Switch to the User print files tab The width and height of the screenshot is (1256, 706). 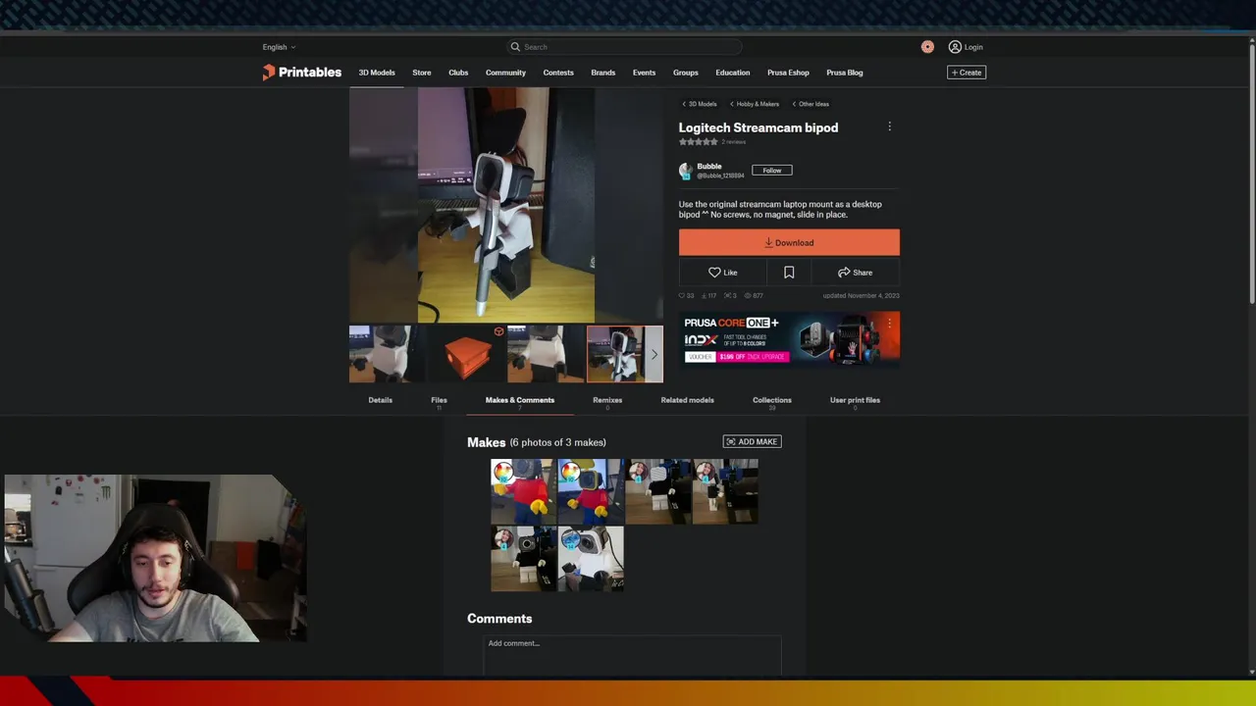coord(855,400)
